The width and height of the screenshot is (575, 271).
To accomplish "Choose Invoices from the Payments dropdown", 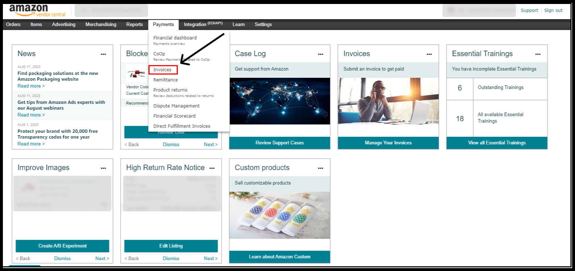I will 163,70.
